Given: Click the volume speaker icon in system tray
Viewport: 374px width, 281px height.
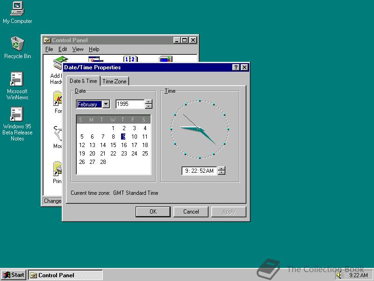Looking at the screenshot, I should [339, 275].
